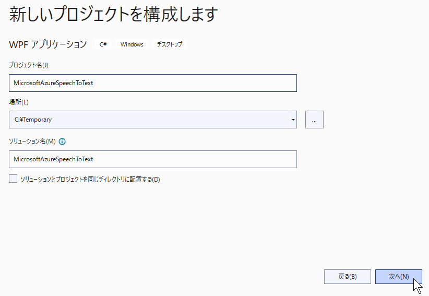The height and width of the screenshot is (296, 429).
Task: Click the 次へ(N) next button
Action: pyautogui.click(x=399, y=277)
